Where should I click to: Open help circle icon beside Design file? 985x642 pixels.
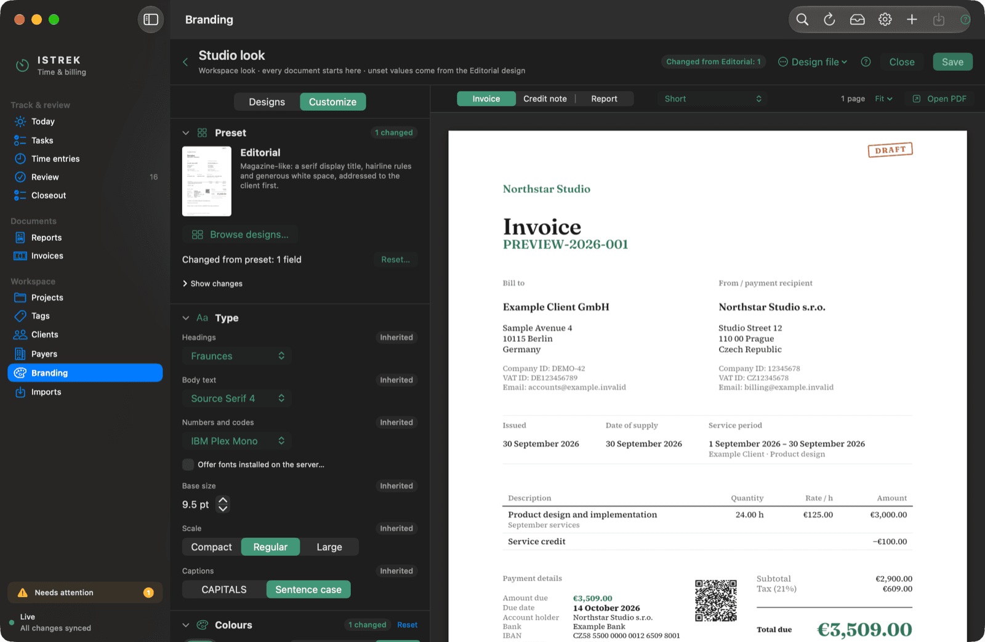866,62
